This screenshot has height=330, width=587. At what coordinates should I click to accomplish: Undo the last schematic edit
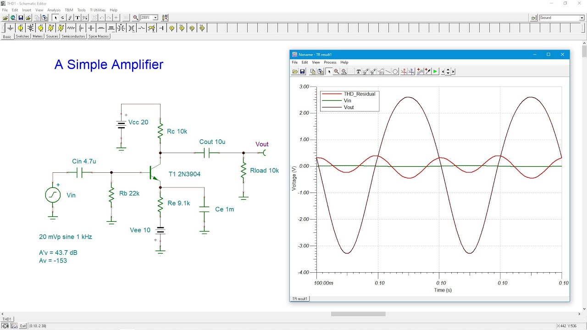[102, 17]
